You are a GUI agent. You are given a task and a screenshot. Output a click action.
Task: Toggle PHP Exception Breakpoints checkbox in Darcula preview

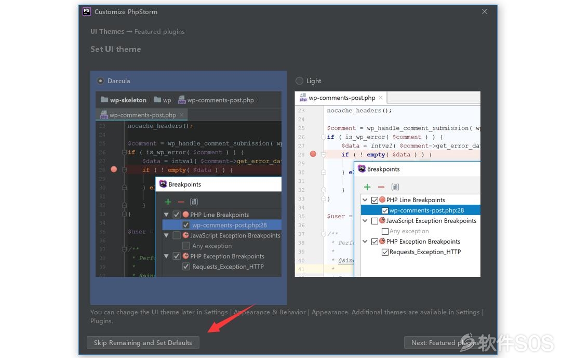coord(177,256)
